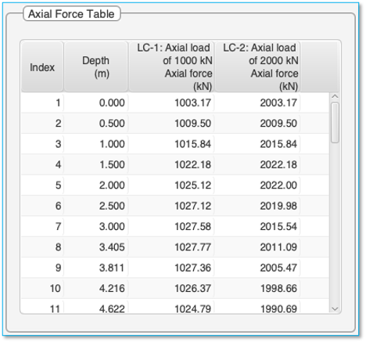Image resolution: width=366 pixels, height=342 pixels.
Task: Select LC-1 value 1027.12
Action: [171, 206]
